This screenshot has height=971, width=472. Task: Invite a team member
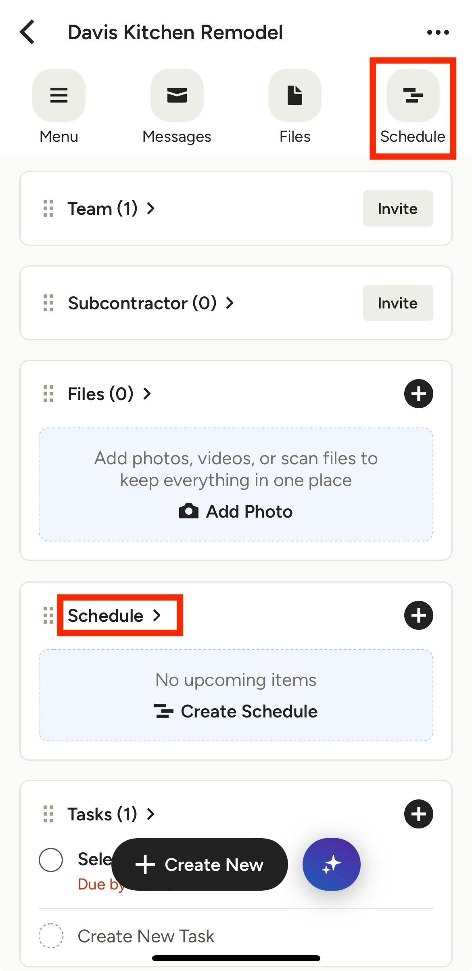398,209
